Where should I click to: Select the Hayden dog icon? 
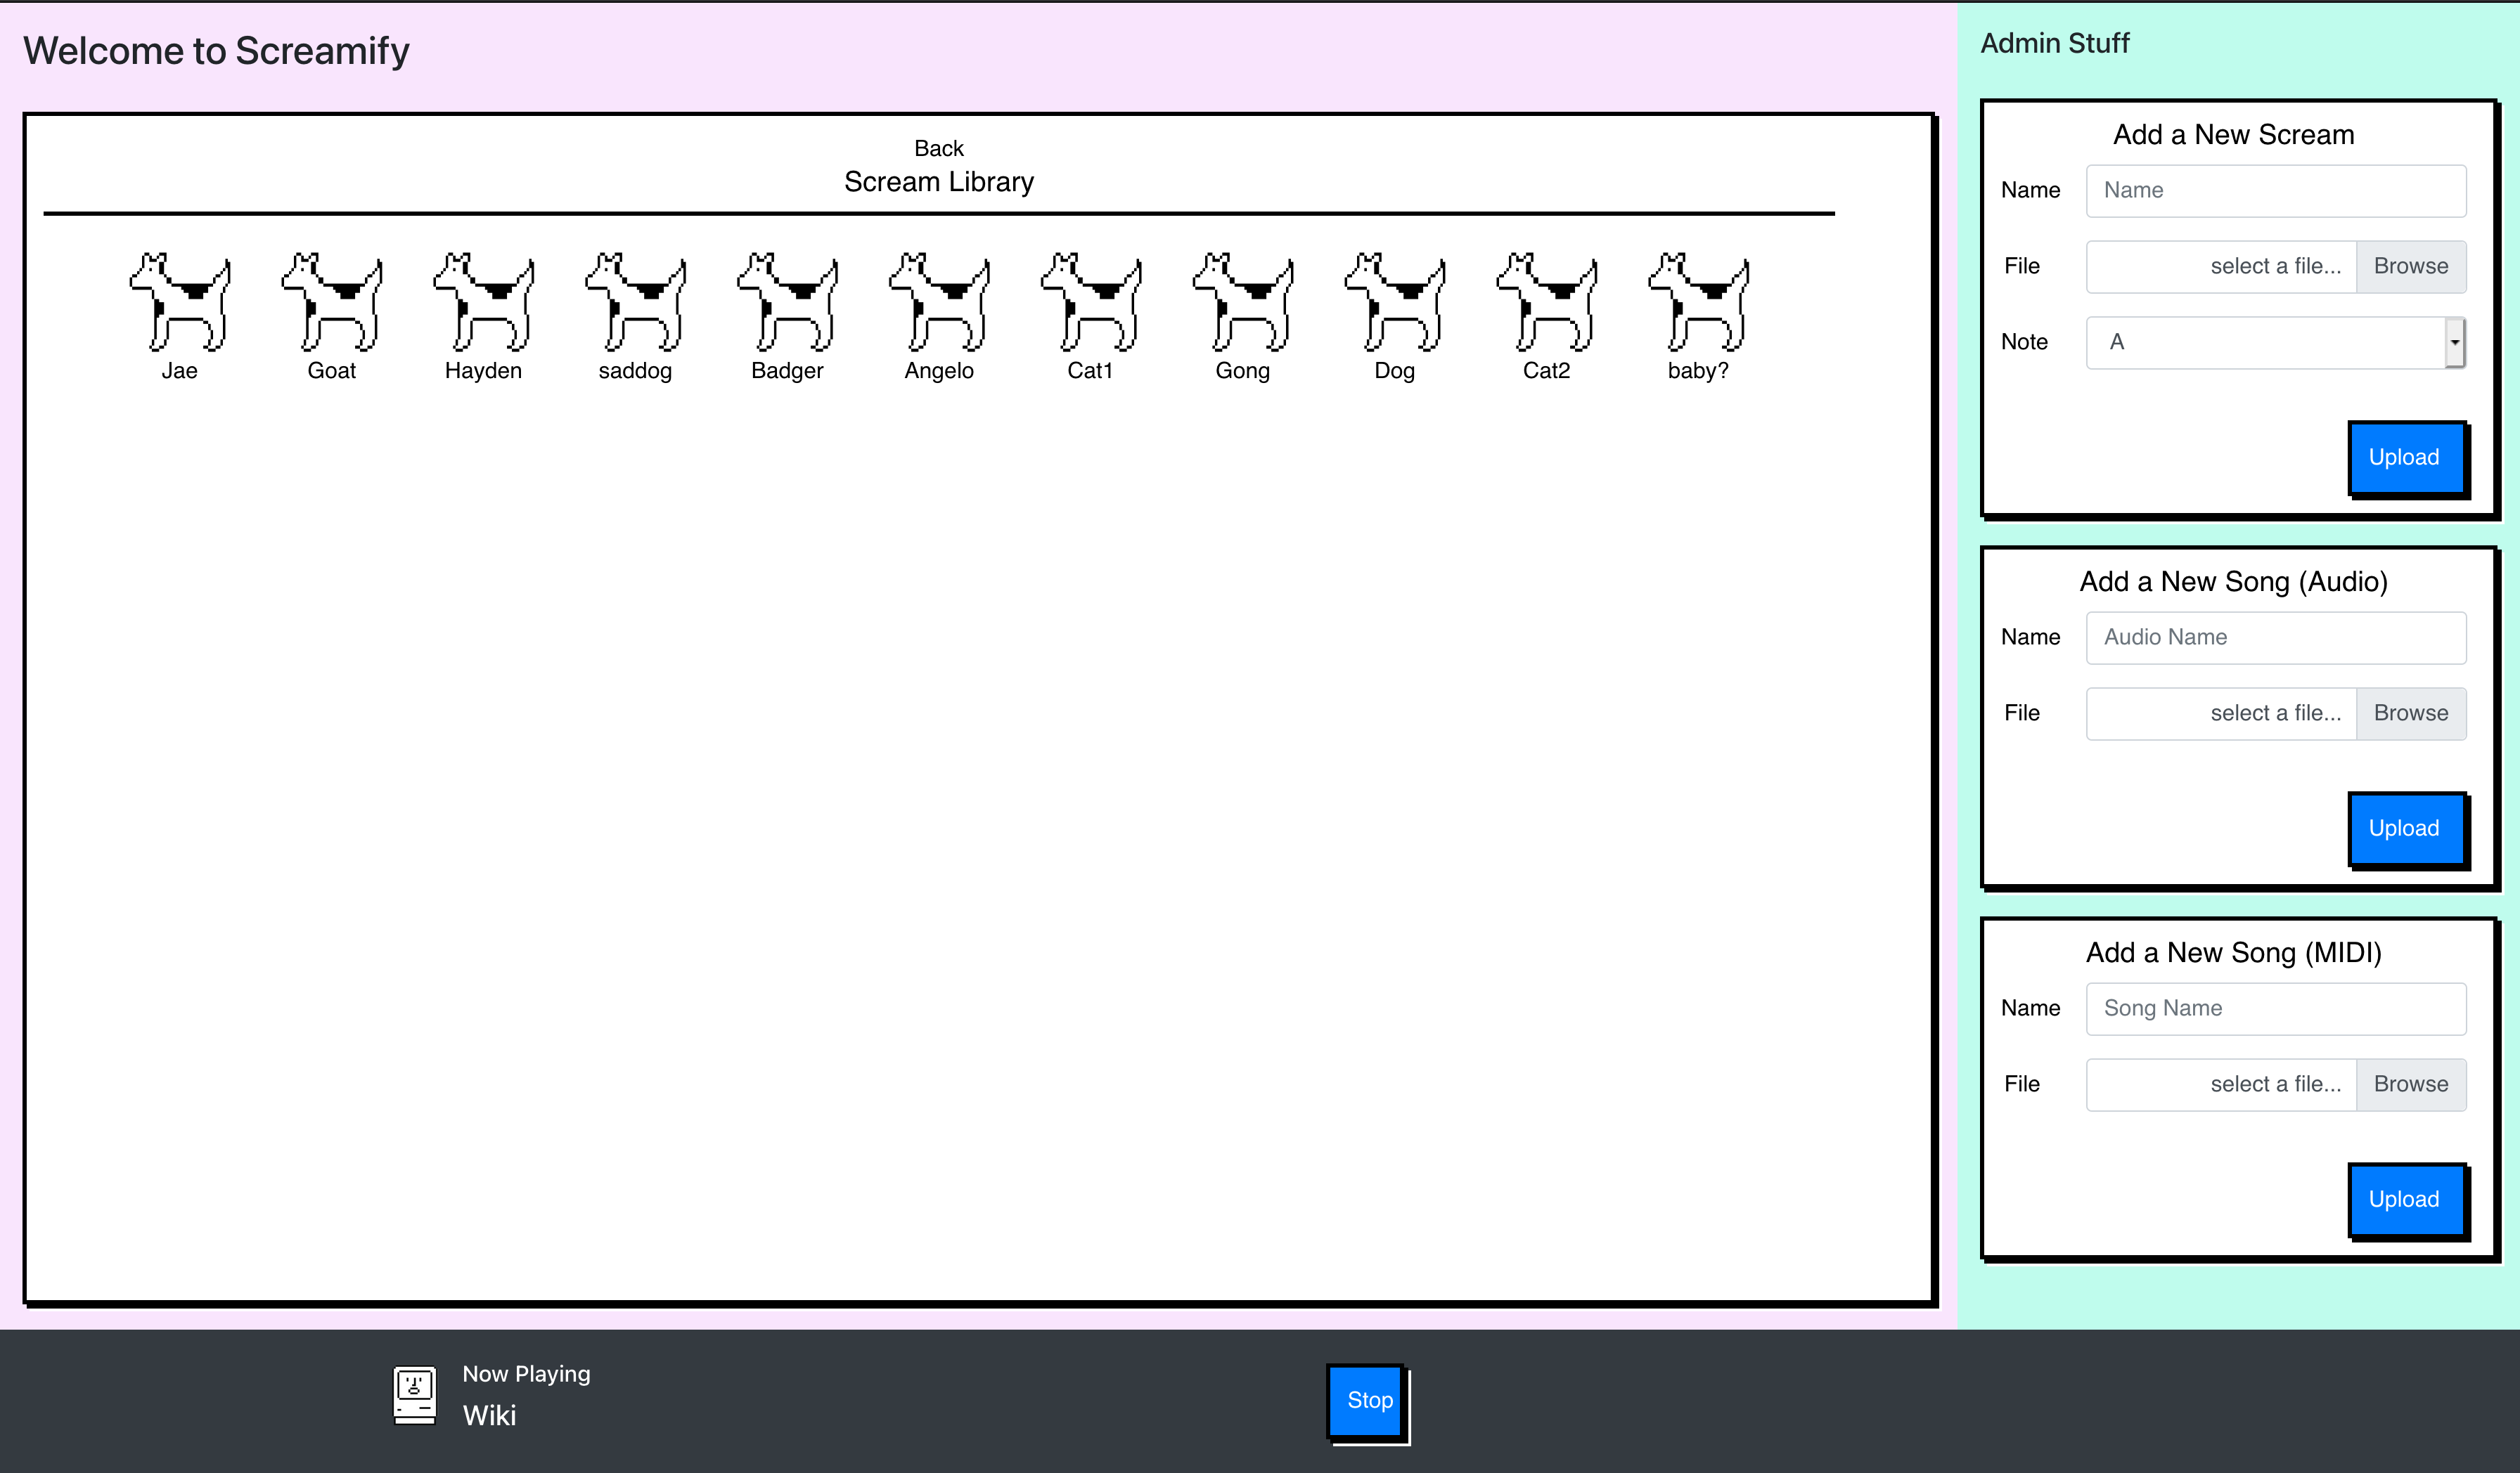[x=484, y=301]
